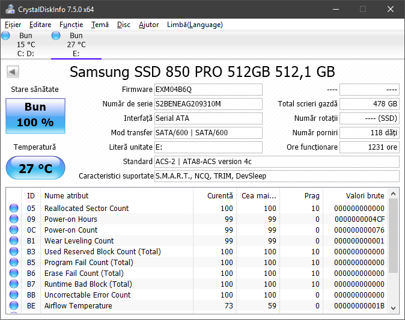The height and width of the screenshot is (321, 405).
Task: Click the CrystalDiskInfo title bar app icon
Action: [10, 9]
